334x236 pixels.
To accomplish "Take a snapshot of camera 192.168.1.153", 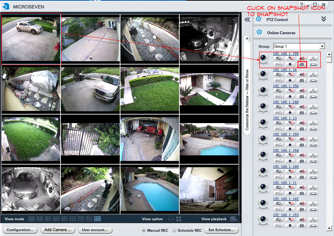I will (302, 225).
